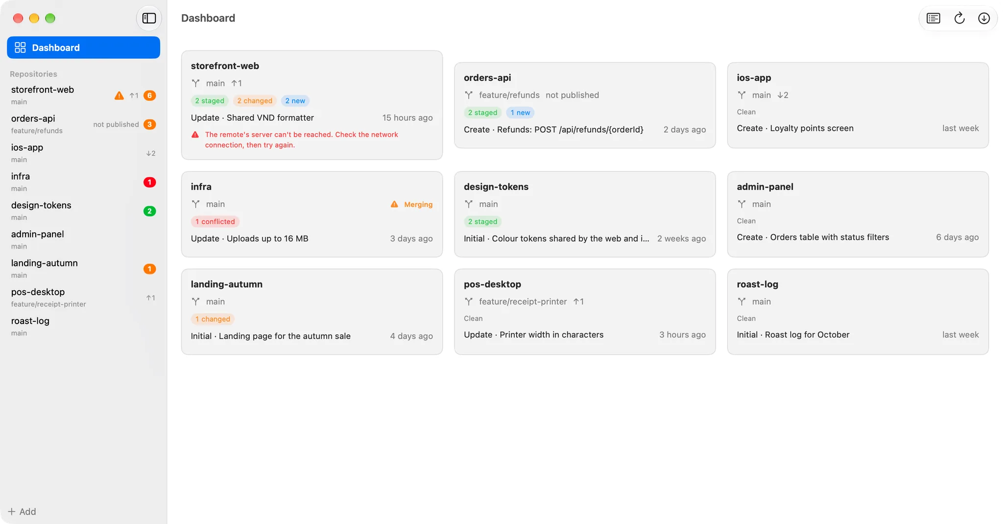Click 'Update · Uploads up to 16 MB' text
The image size is (1003, 524).
(x=249, y=238)
